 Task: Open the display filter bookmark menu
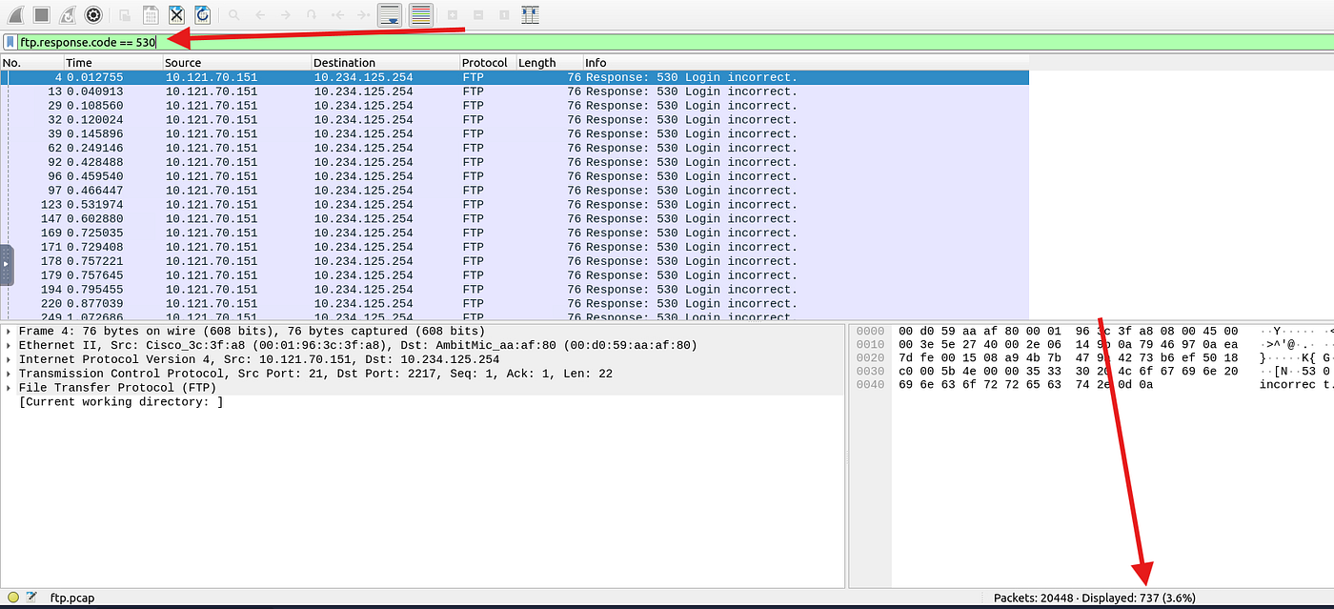pos(10,42)
